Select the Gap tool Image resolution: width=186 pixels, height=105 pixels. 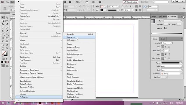7,21
